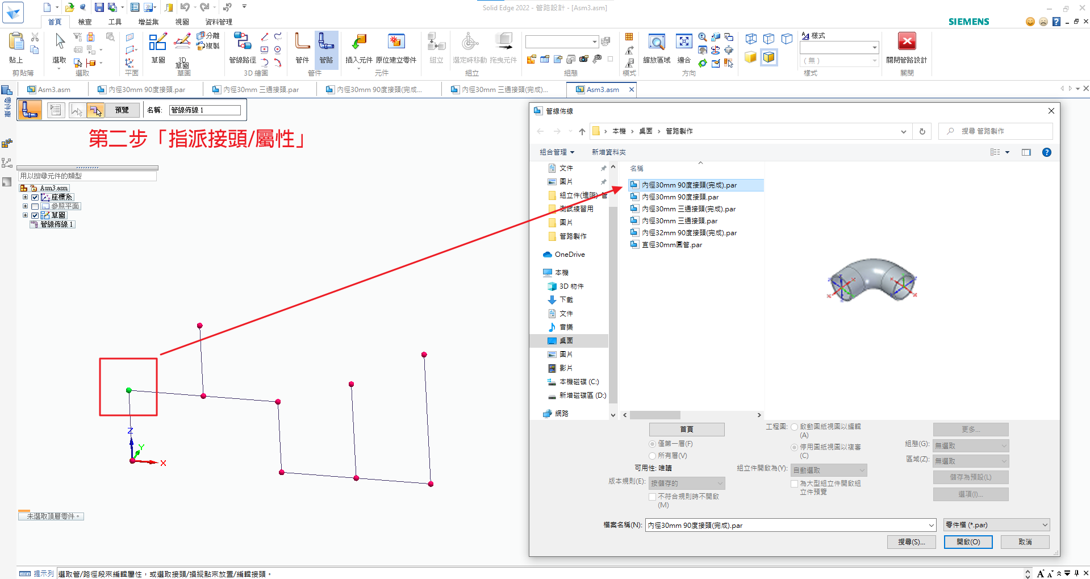Open the 組立件開啟為 自動選取 dropdown
The image size is (1090, 579).
[x=829, y=470]
